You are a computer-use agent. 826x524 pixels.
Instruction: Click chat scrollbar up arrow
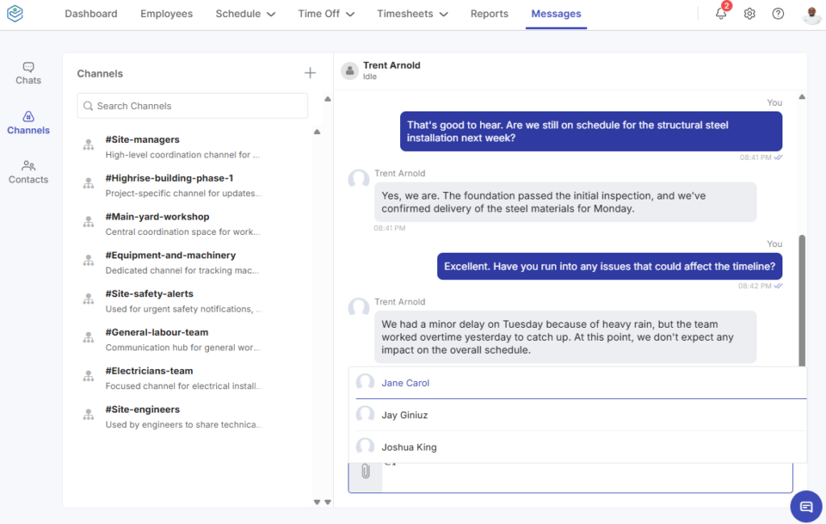[802, 97]
